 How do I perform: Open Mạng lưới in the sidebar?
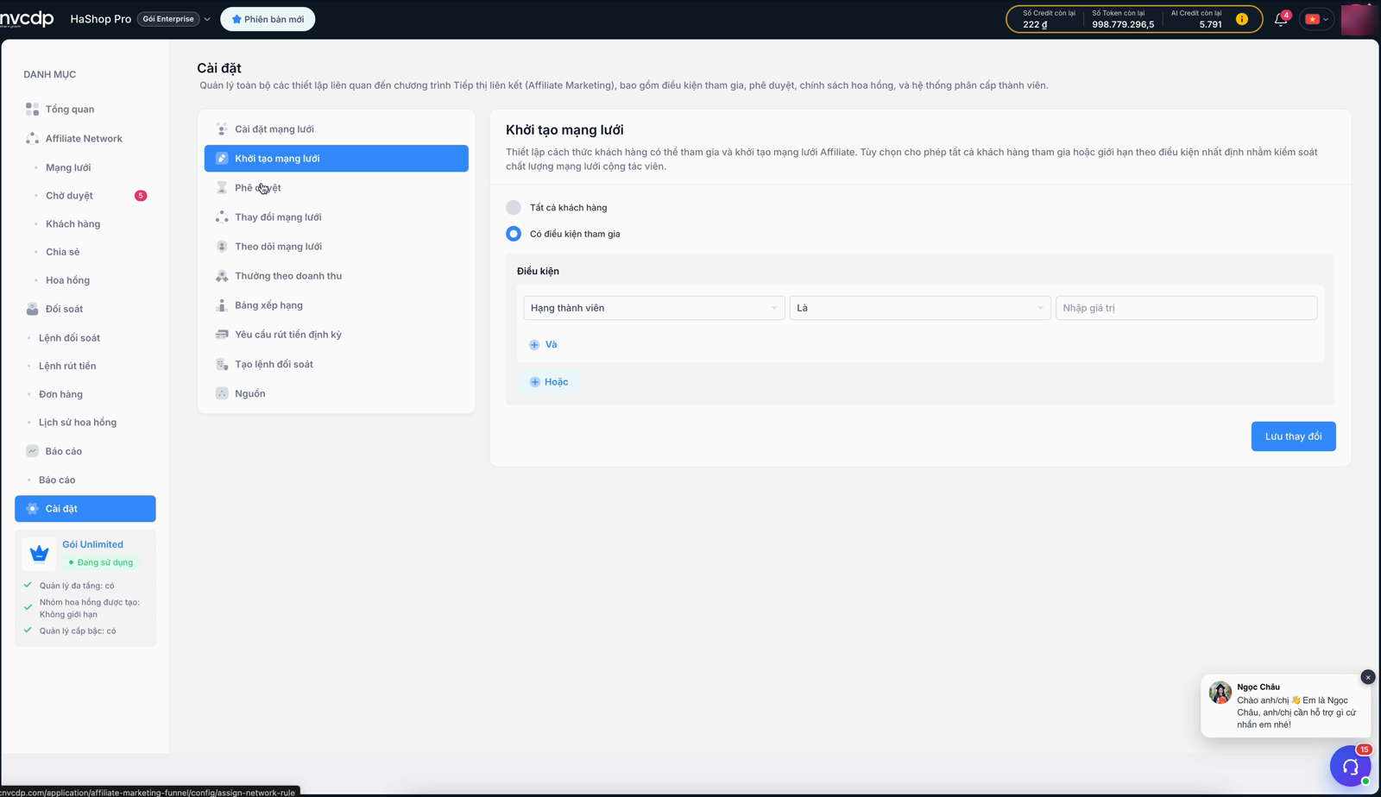[68, 167]
